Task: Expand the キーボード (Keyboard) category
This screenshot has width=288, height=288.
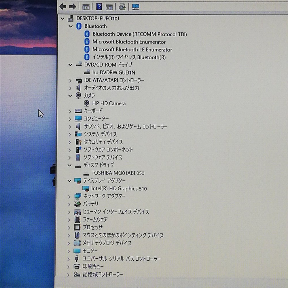Action: point(69,111)
